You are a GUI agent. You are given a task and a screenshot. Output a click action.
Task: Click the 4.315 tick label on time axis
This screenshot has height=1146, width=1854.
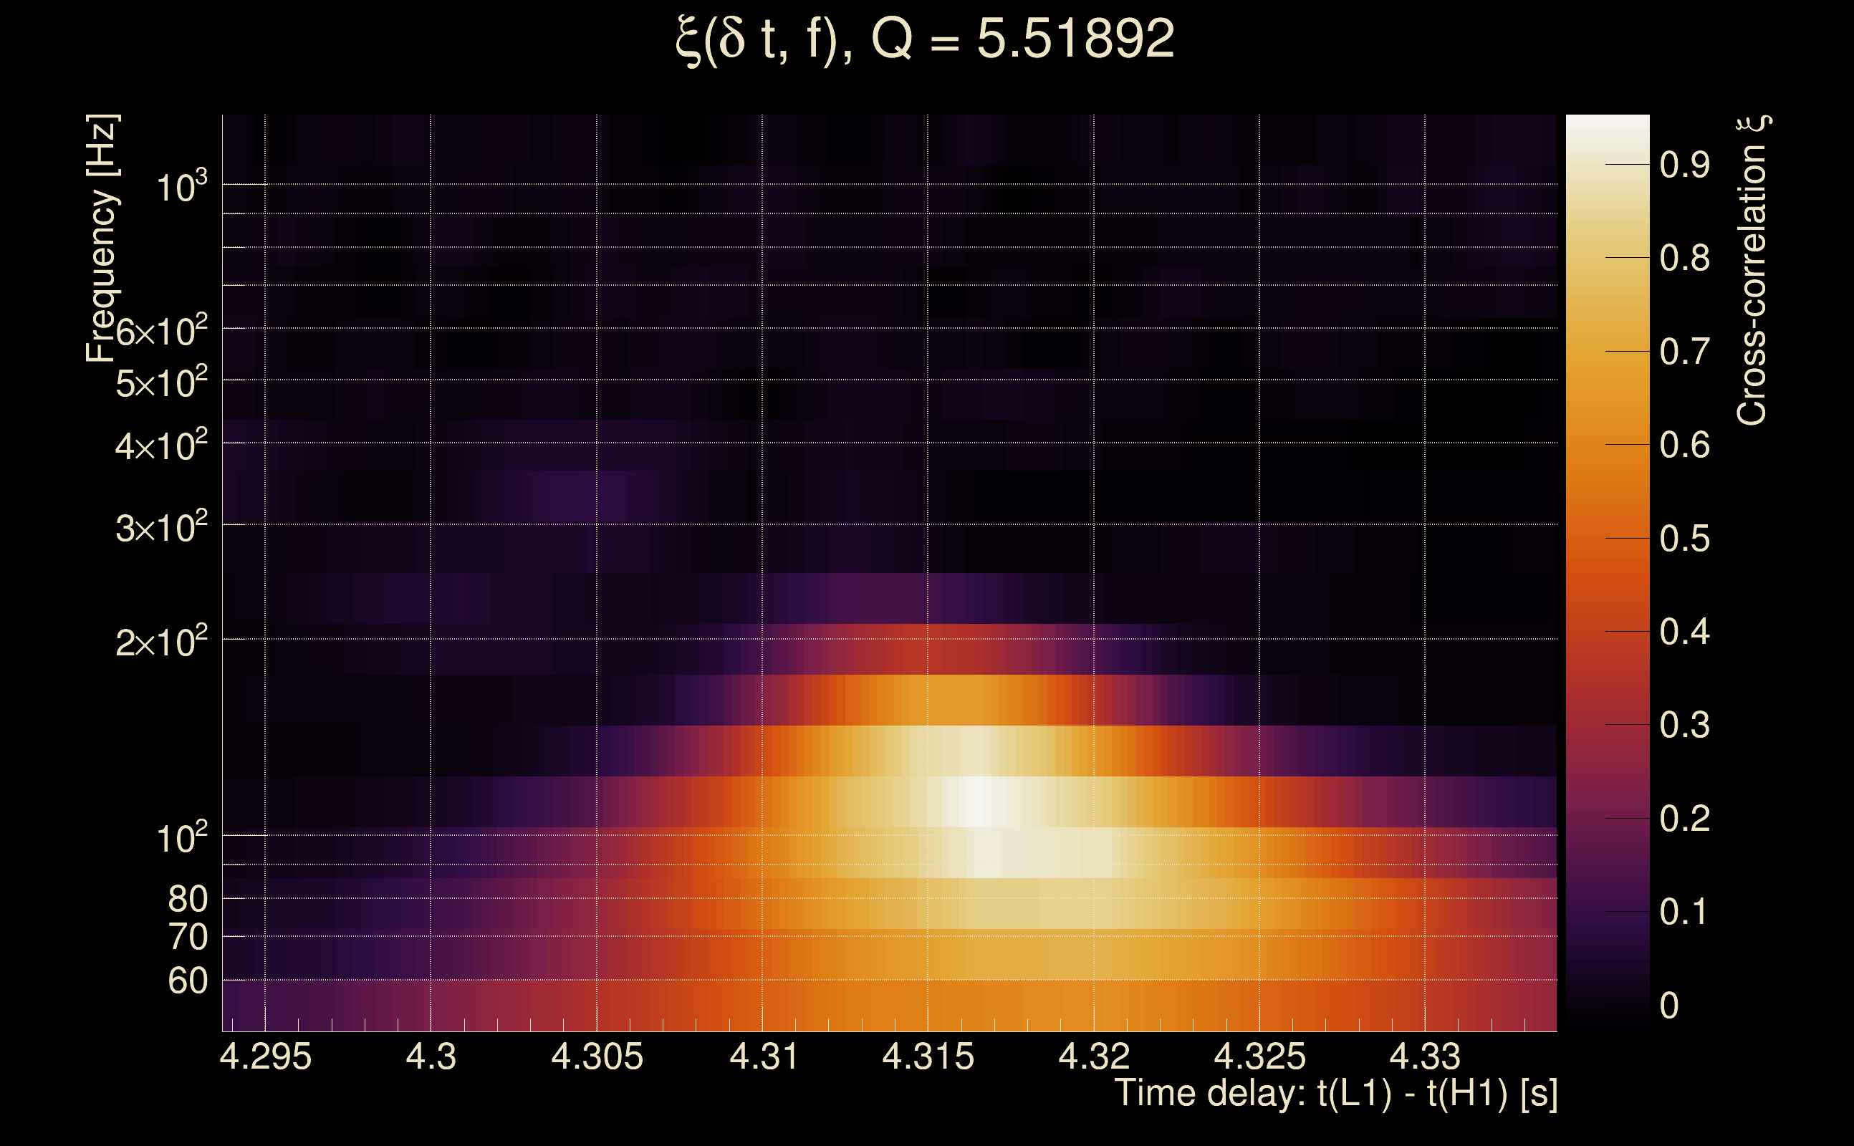(x=928, y=1057)
